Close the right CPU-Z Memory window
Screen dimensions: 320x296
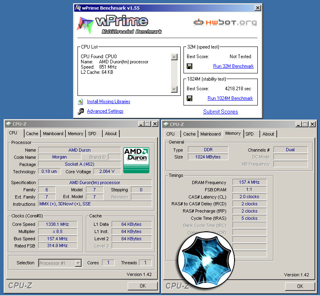tap(312, 124)
